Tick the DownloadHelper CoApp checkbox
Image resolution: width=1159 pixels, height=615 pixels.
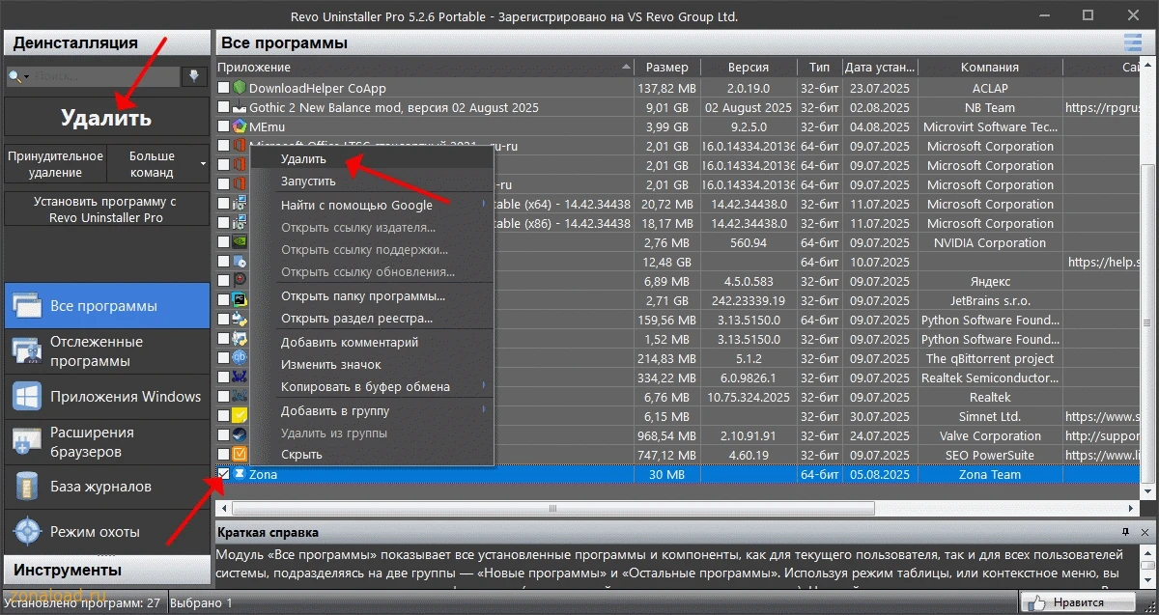pyautogui.click(x=224, y=88)
